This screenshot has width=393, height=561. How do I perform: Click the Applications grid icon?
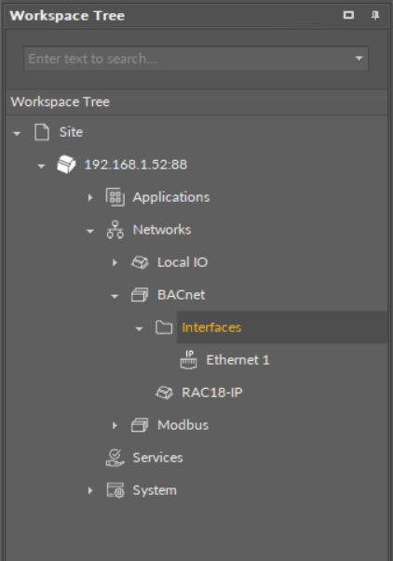(115, 197)
